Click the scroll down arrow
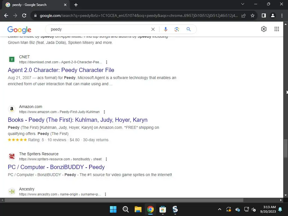This screenshot has height=216, width=288. 285,195
